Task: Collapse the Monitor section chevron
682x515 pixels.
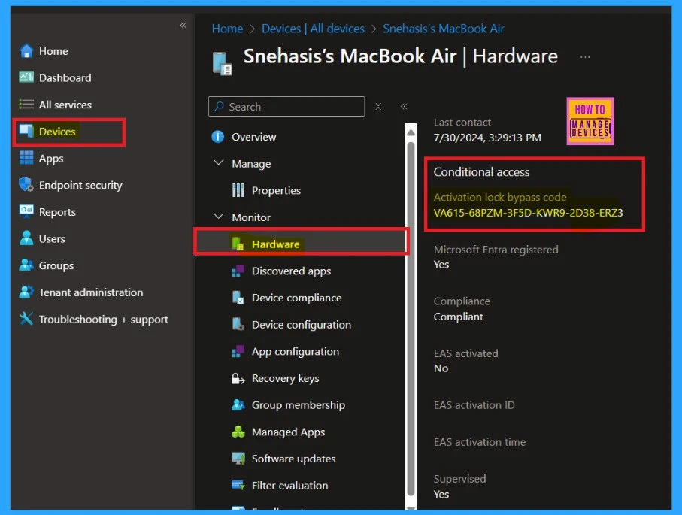Action: pyautogui.click(x=218, y=217)
